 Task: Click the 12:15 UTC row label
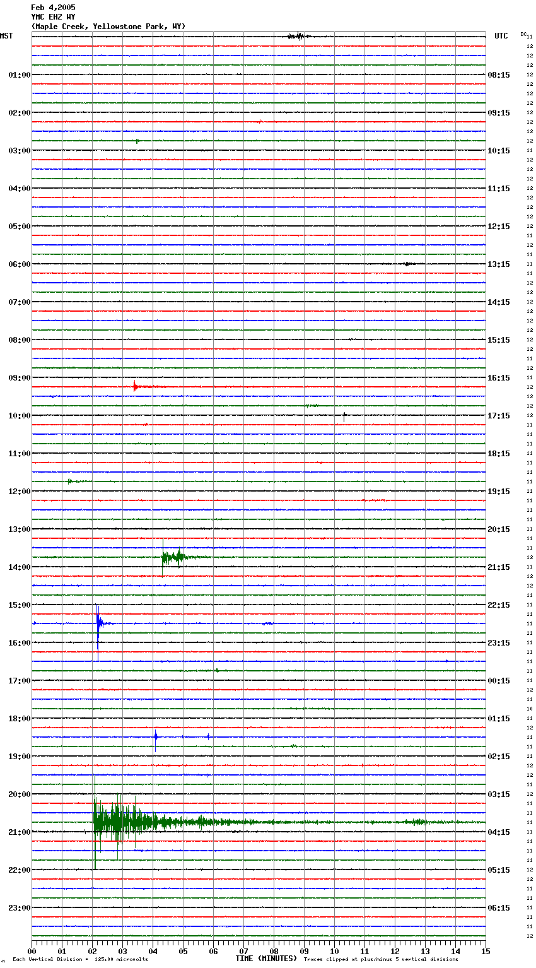pyautogui.click(x=499, y=227)
